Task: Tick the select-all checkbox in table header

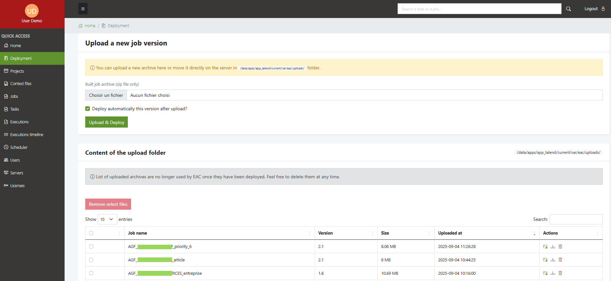Action: coord(91,233)
